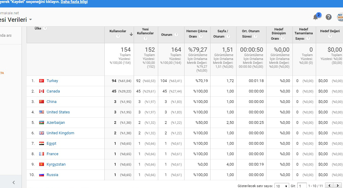
Task: Open the Kyrgyzstan country link
Action: [56, 164]
